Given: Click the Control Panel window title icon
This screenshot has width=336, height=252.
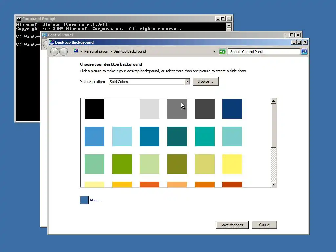Looking at the screenshot, I should (x=45, y=35).
